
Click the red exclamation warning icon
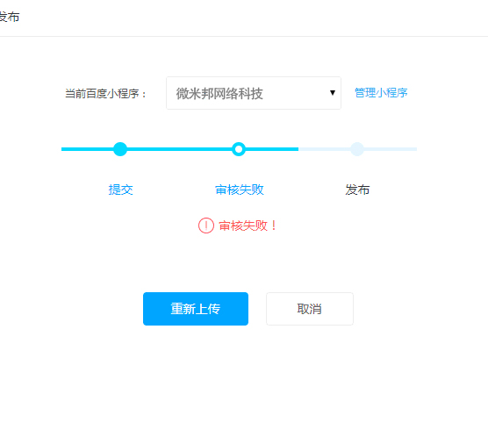tap(206, 226)
